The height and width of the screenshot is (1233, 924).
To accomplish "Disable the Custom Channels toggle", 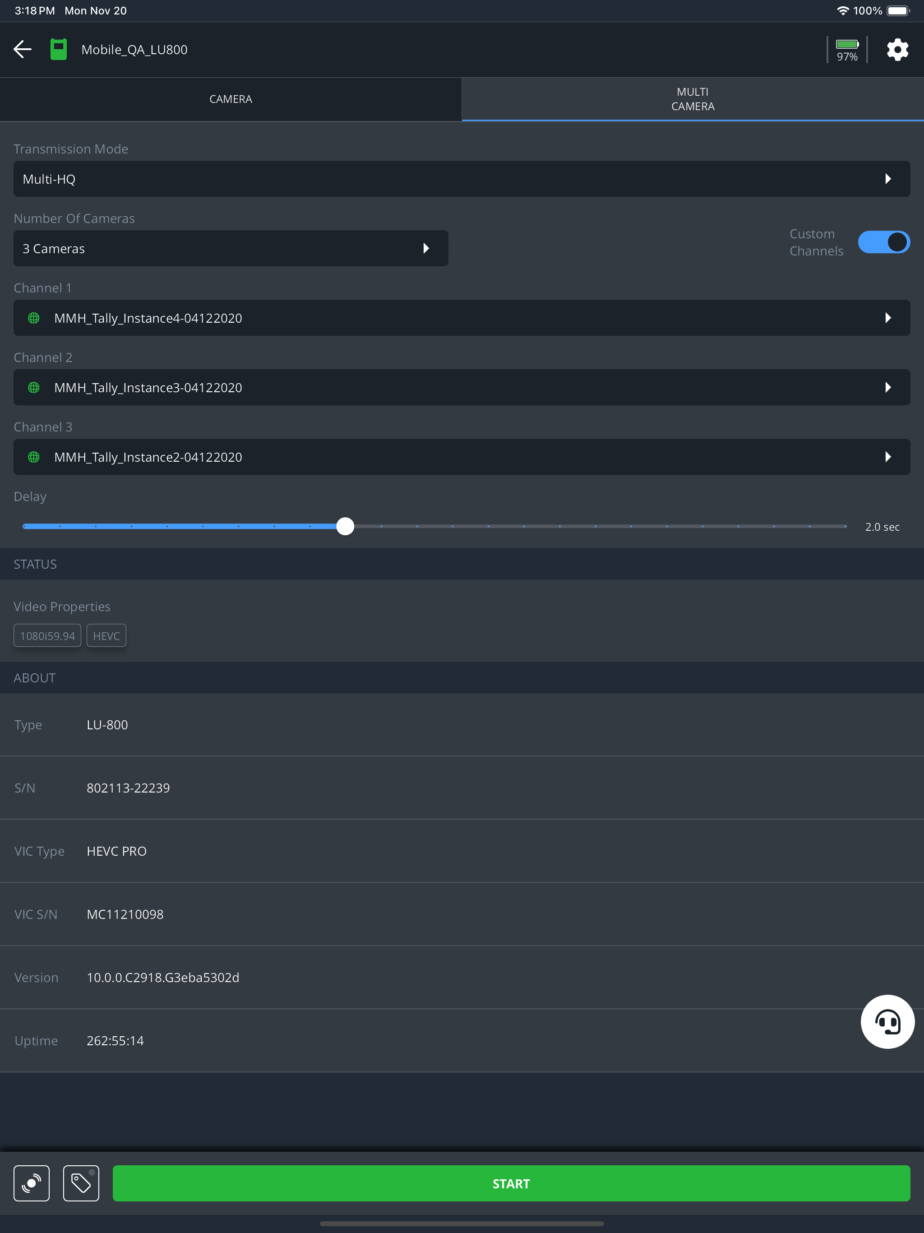I will [883, 242].
